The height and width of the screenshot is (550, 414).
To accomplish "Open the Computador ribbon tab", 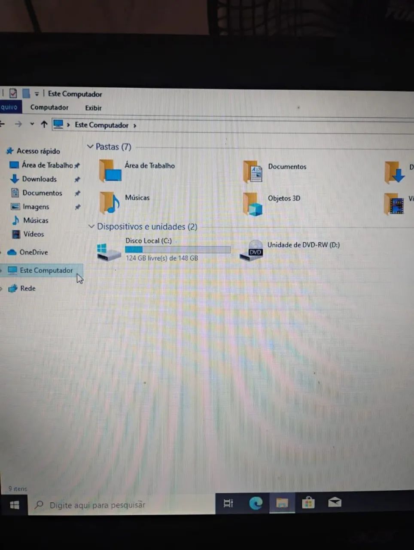I will click(49, 107).
